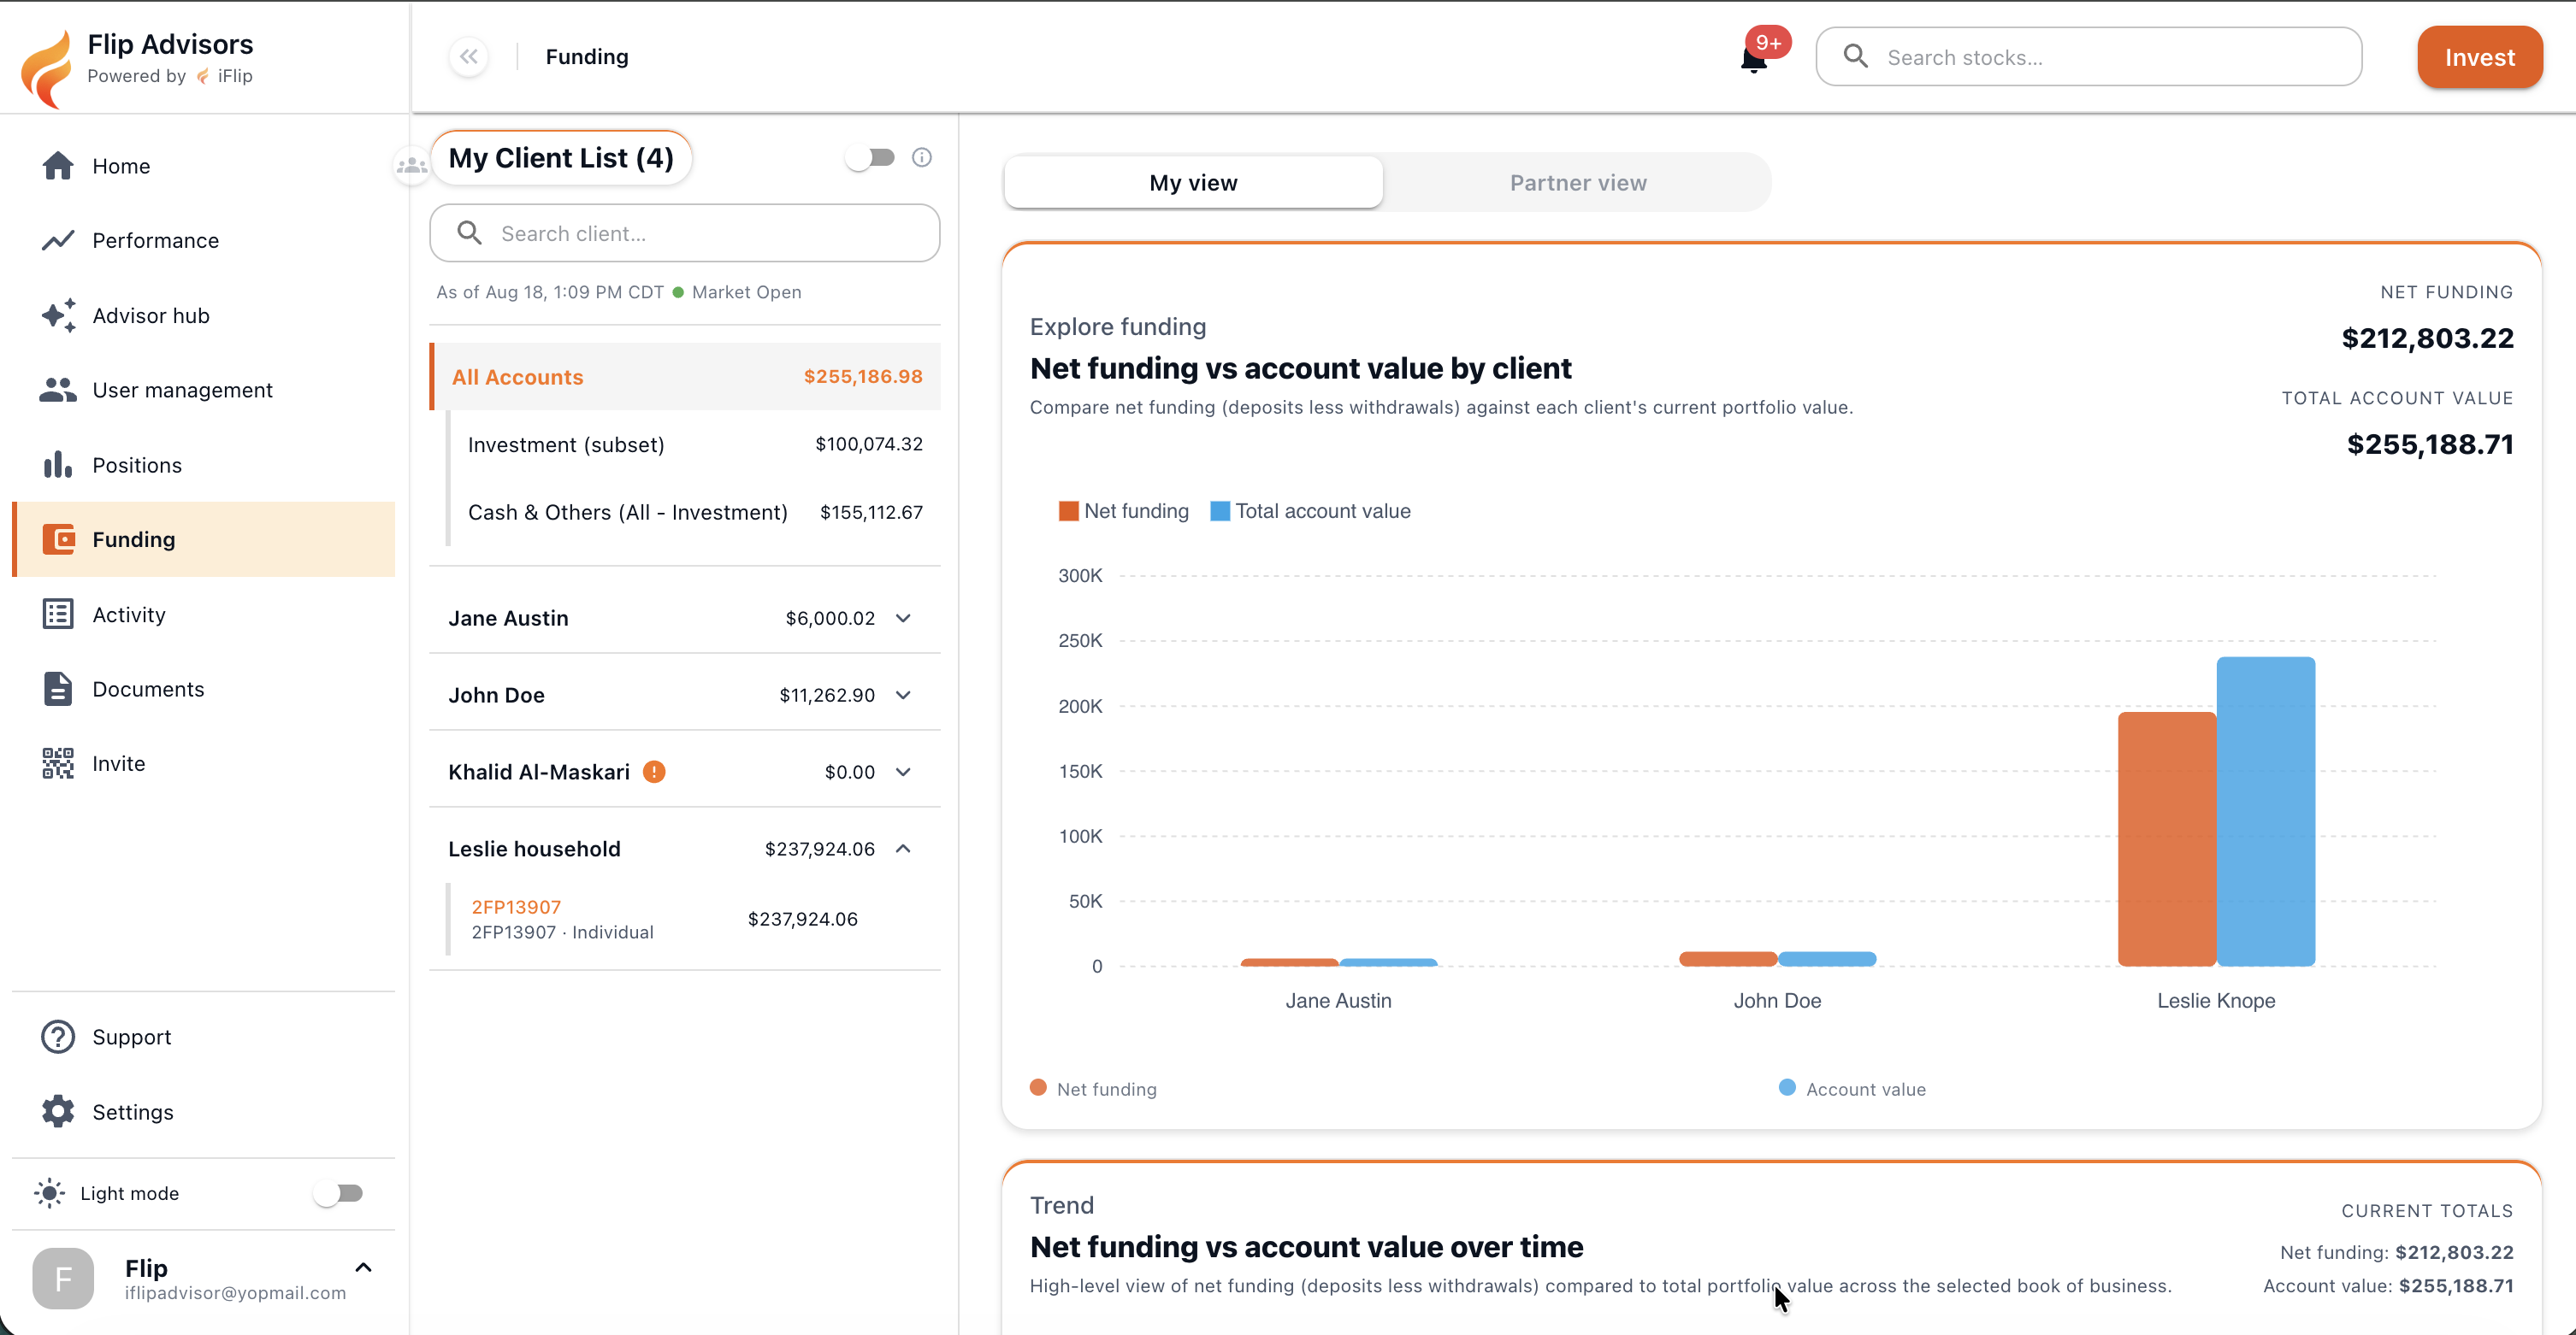
Task: Click the Settings gear icon
Action: point(58,1111)
